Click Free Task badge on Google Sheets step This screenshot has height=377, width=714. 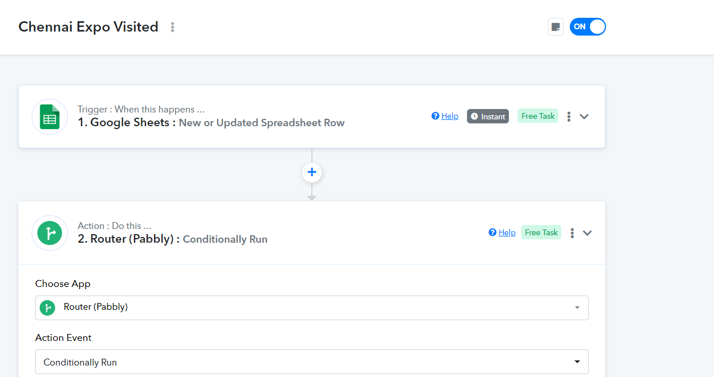coord(538,116)
